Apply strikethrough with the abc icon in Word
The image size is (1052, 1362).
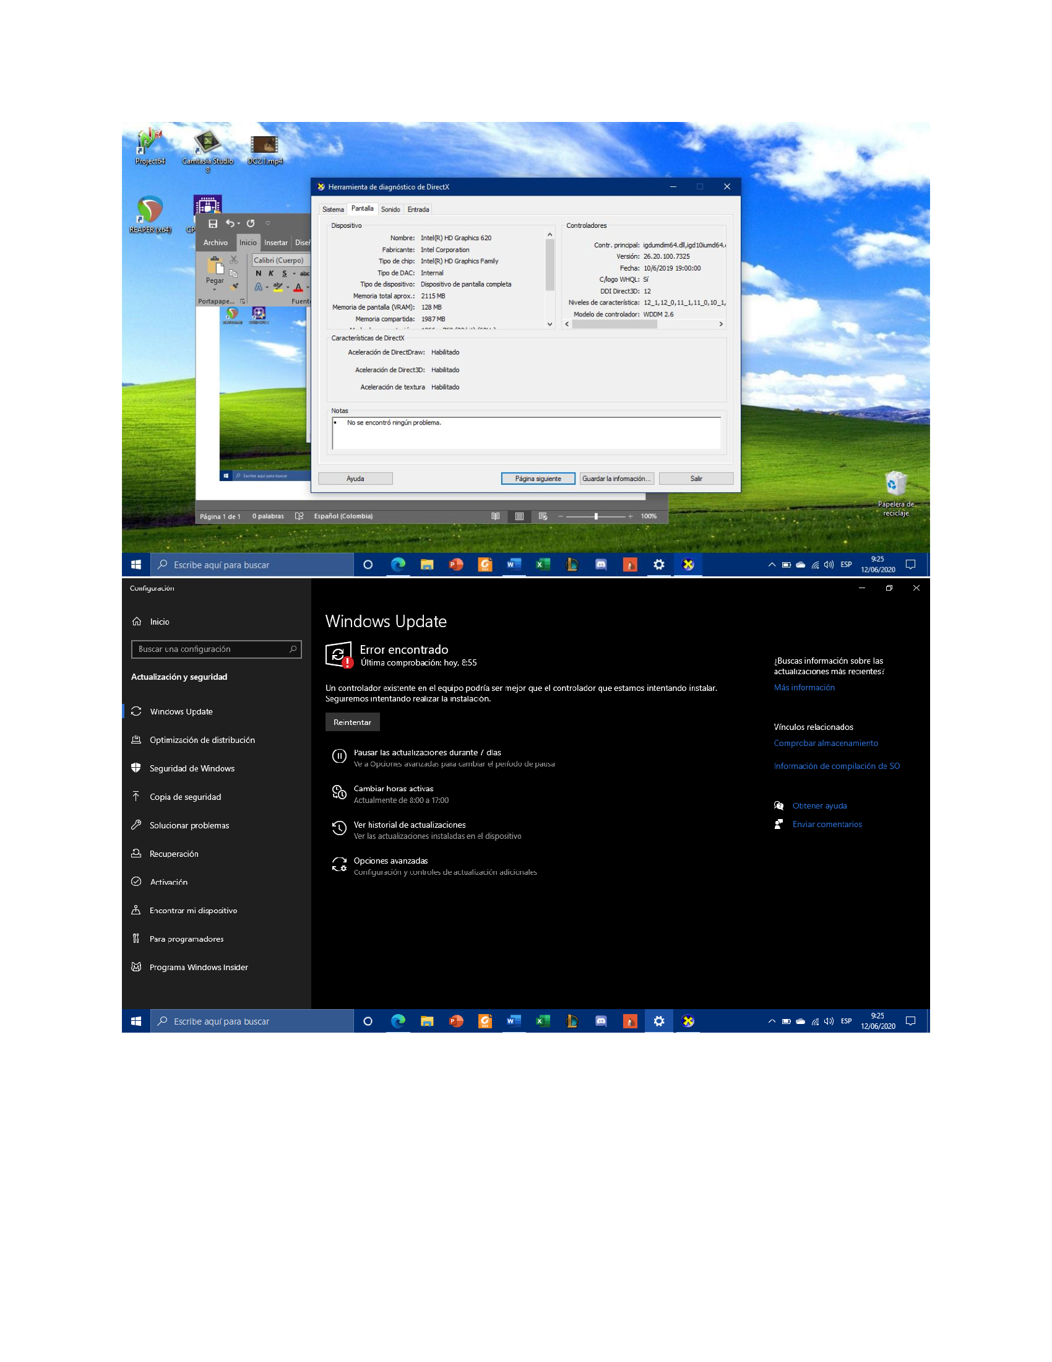point(304,273)
